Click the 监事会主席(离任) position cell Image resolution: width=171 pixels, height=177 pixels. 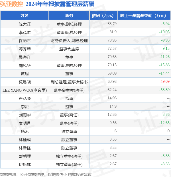point(69,90)
